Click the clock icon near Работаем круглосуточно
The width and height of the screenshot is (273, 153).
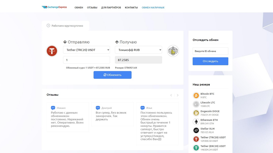click(48, 26)
